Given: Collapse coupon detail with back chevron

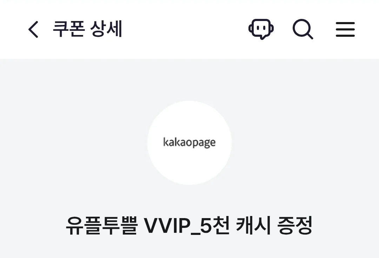Looking at the screenshot, I should [x=33, y=29].
